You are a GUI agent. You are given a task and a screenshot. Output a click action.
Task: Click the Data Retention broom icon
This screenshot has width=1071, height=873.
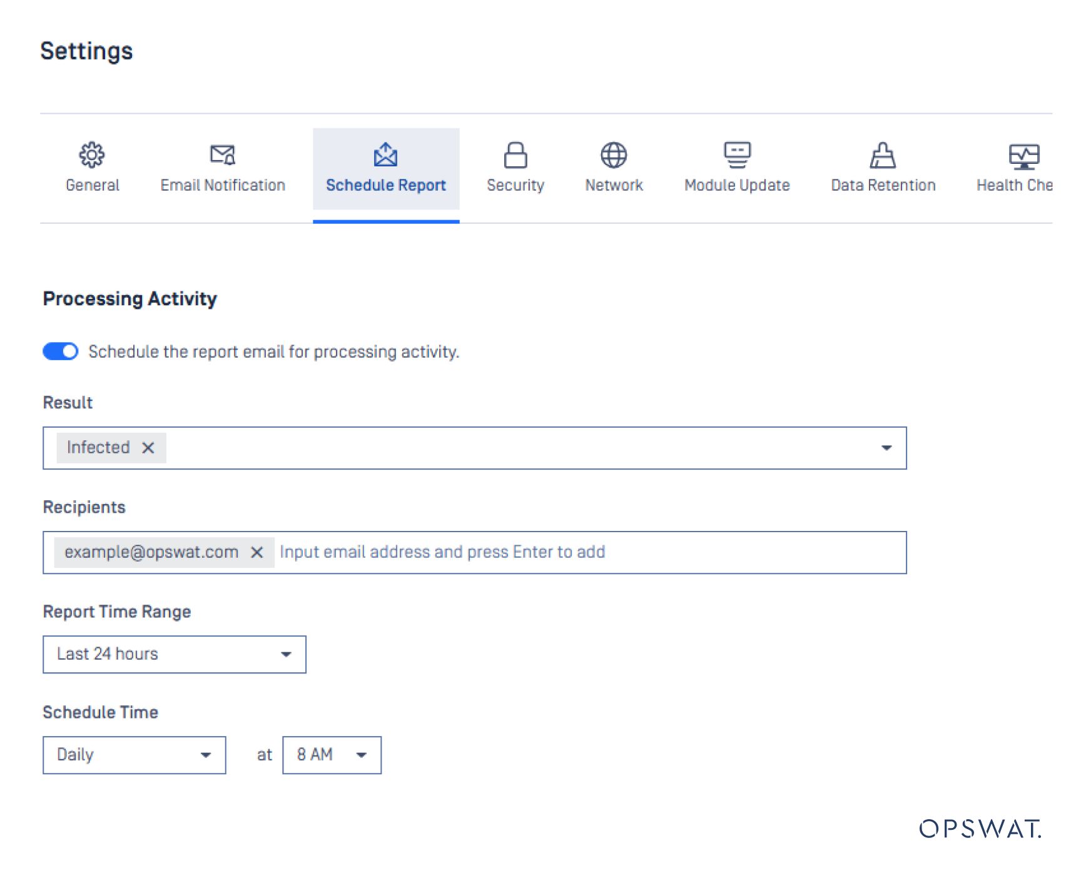[x=882, y=155]
